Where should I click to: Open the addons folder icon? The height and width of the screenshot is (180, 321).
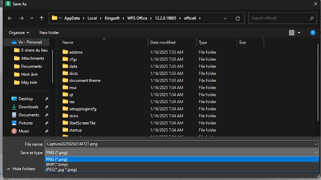66,52
